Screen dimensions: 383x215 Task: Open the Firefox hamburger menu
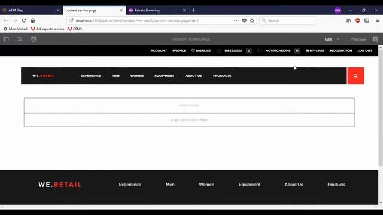(x=378, y=20)
